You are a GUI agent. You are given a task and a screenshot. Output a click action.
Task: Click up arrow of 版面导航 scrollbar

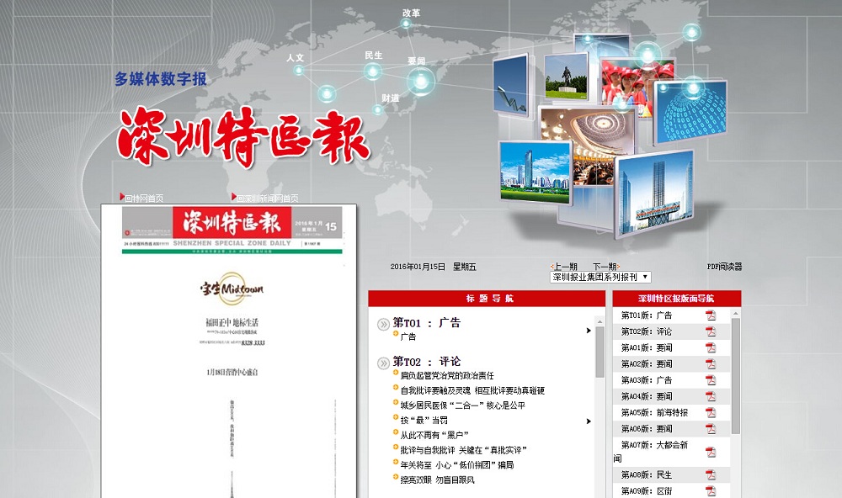coord(736,314)
